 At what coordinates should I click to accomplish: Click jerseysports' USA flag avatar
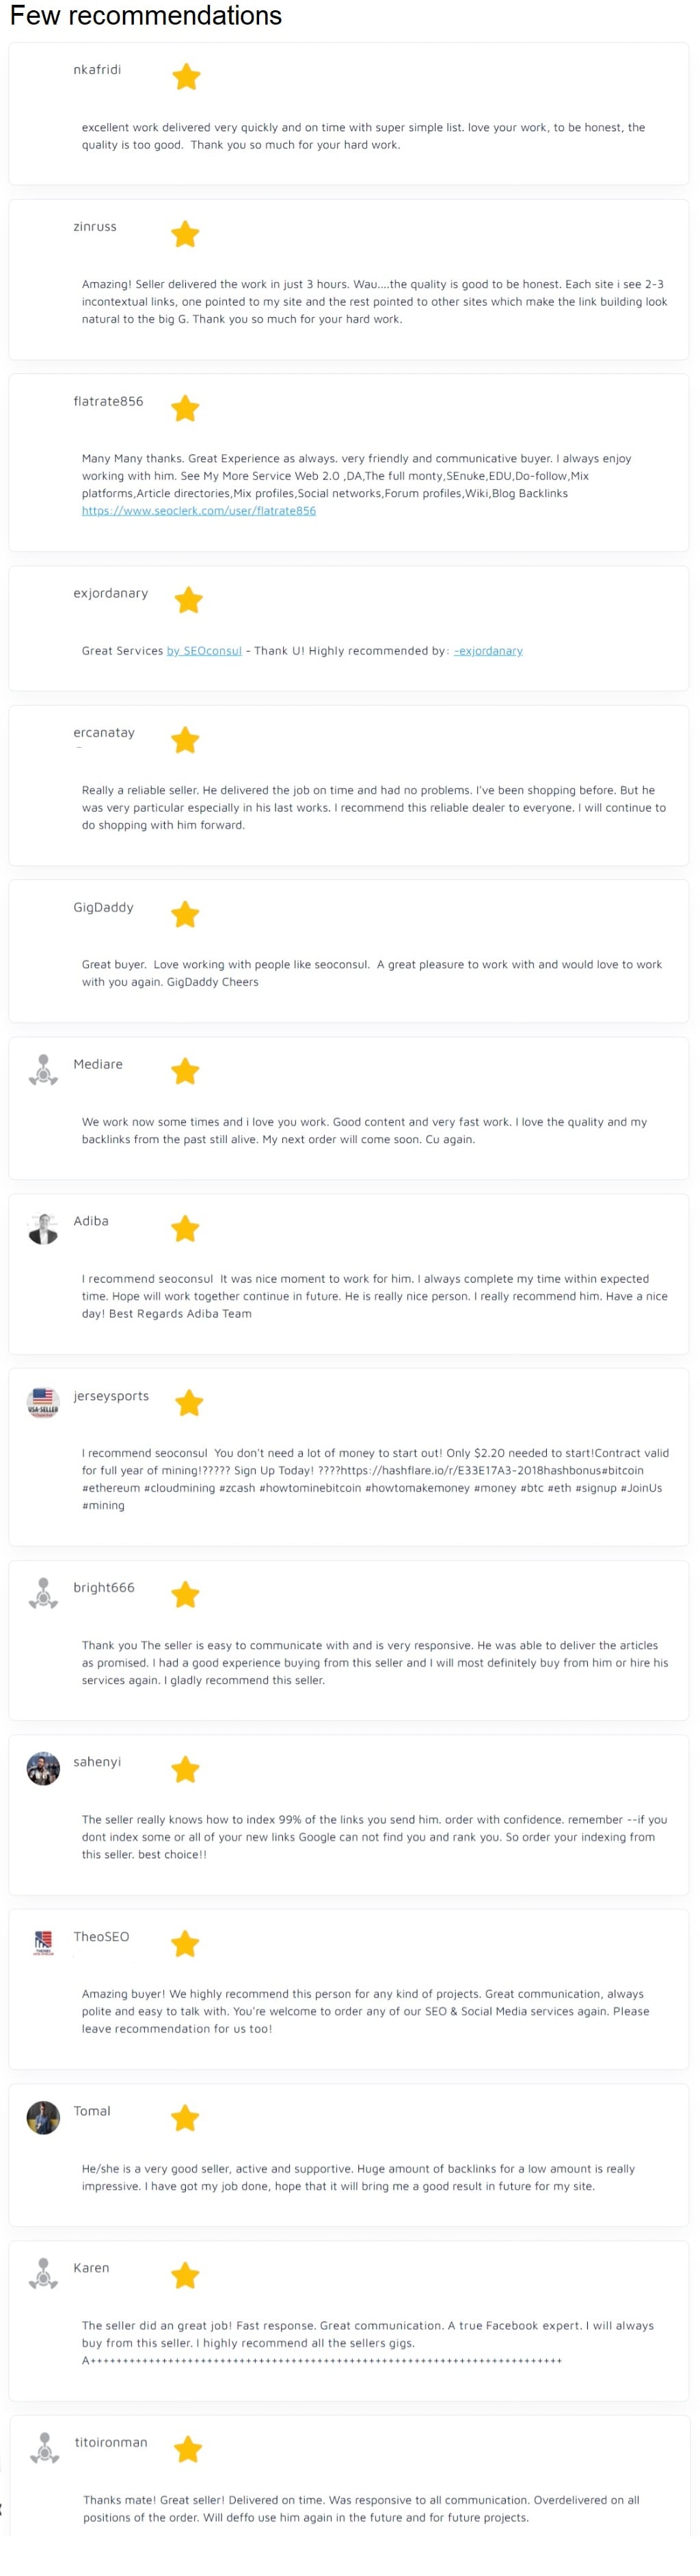click(43, 1402)
